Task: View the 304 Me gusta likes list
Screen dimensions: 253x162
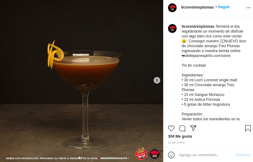Action: (x=180, y=136)
